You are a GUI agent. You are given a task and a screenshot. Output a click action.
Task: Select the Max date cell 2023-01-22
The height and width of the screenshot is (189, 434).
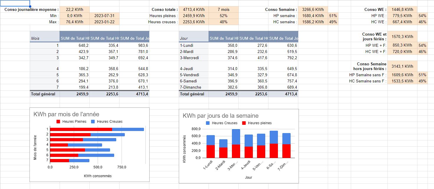[x=104, y=22]
